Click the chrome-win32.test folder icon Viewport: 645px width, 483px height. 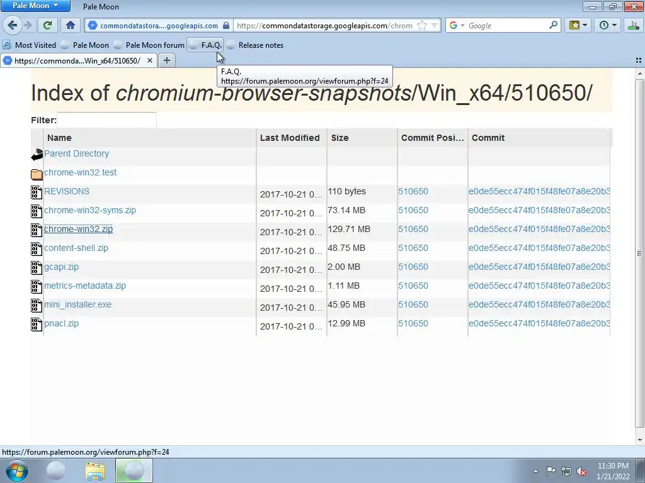point(37,174)
